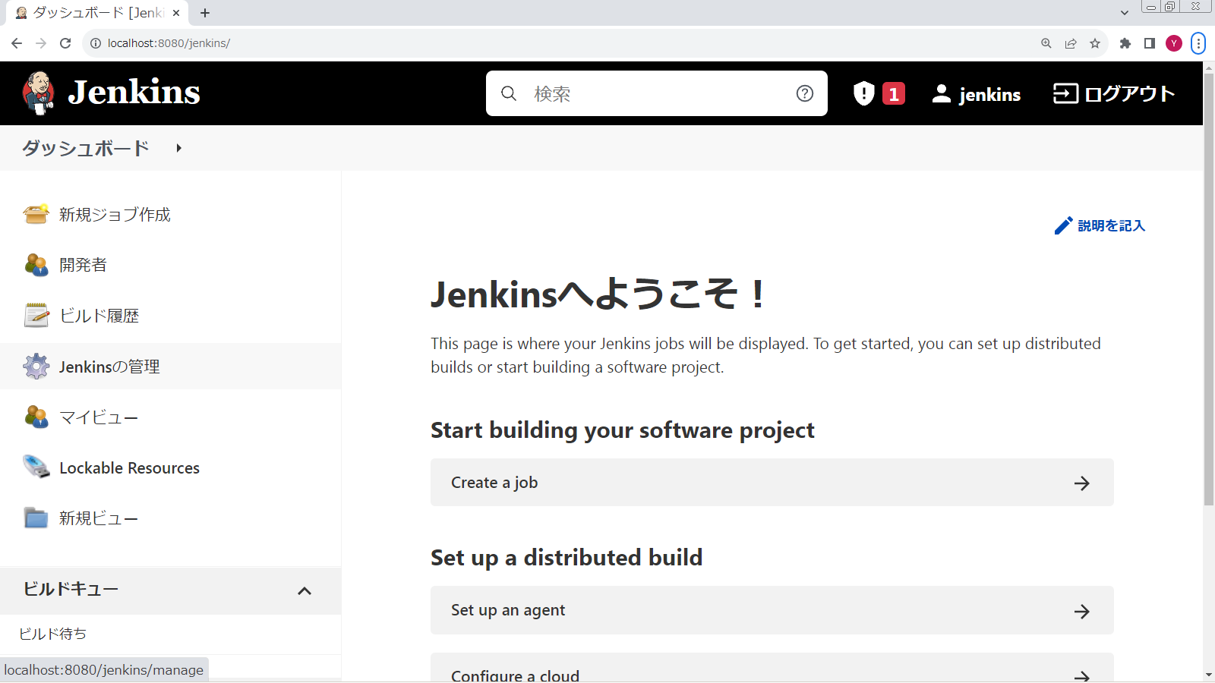
Task: Toggle the browser side panel icon
Action: (x=1150, y=43)
